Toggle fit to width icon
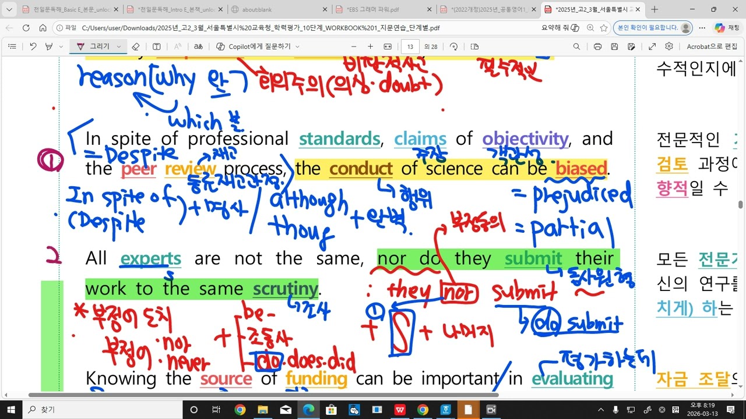 click(388, 47)
